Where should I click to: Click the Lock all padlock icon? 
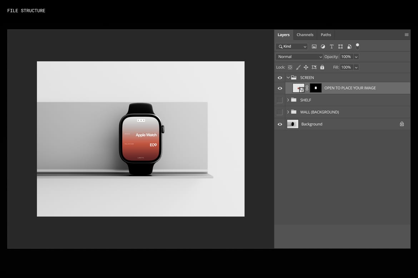pyautogui.click(x=322, y=67)
